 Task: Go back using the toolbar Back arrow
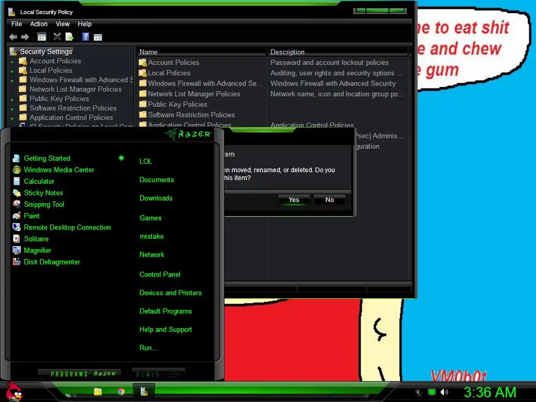pyautogui.click(x=13, y=37)
